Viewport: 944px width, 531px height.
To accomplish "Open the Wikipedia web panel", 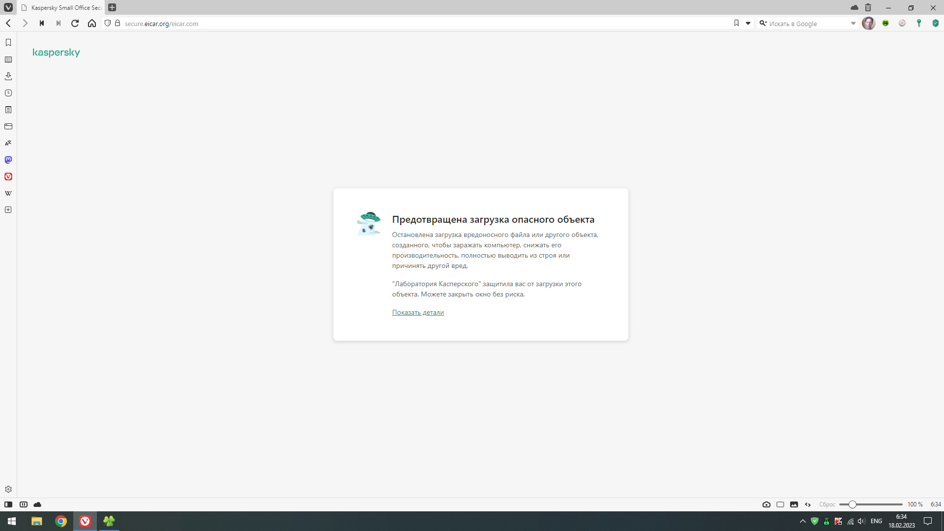I will pyautogui.click(x=8, y=193).
